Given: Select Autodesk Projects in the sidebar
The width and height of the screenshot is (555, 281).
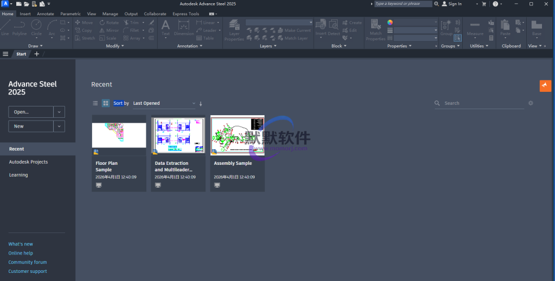Looking at the screenshot, I should (28, 162).
